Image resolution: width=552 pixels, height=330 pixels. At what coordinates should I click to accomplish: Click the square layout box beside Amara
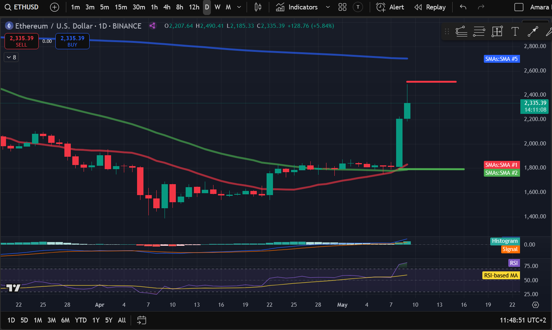pyautogui.click(x=519, y=7)
